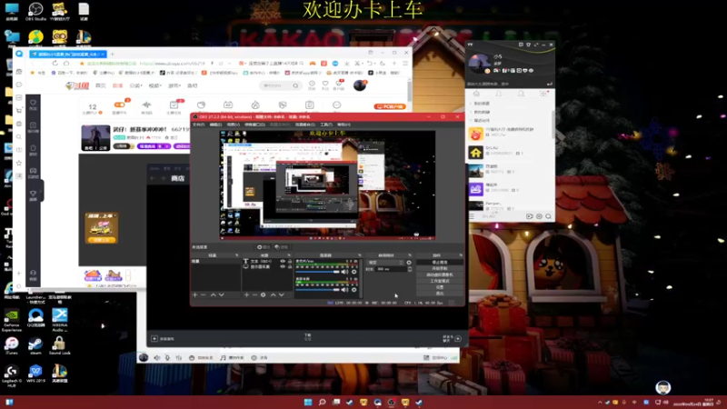
Task: Move selected OBS source down
Action: 282,294
